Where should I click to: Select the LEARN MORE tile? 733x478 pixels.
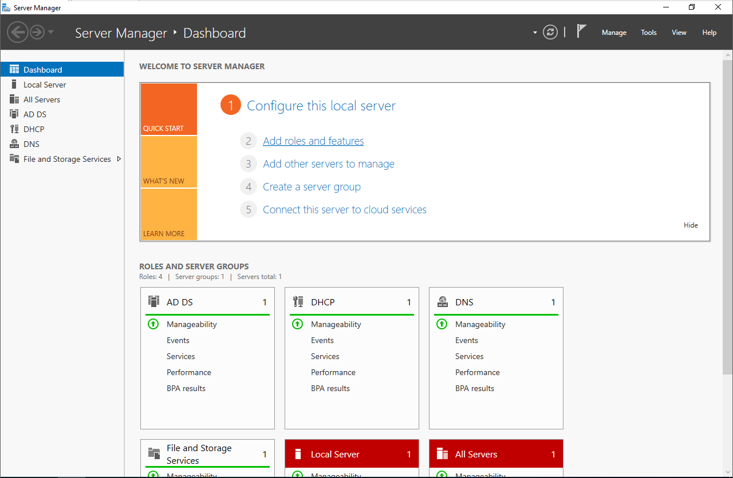(168, 214)
